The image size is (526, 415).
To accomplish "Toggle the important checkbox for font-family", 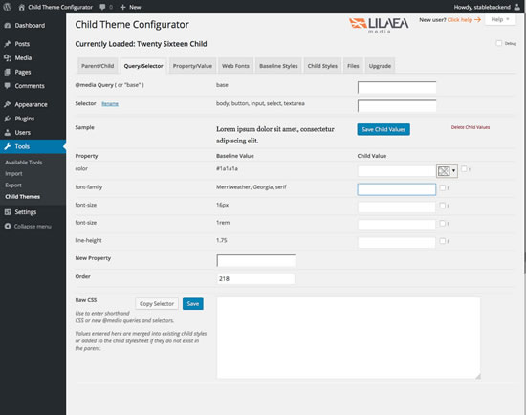I will point(443,187).
